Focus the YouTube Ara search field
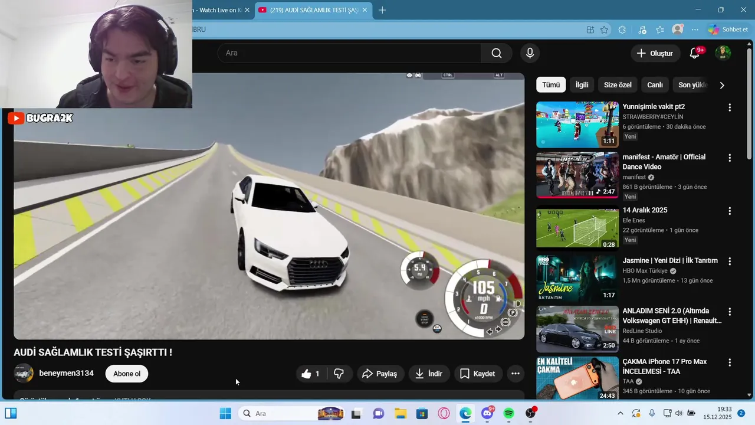Viewport: 755px width, 425px height. [x=349, y=53]
